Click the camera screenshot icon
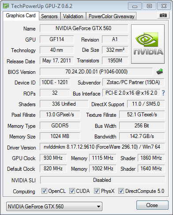 tap(163, 15)
